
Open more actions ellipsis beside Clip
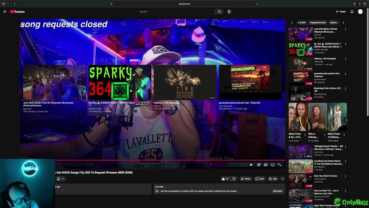(283, 179)
